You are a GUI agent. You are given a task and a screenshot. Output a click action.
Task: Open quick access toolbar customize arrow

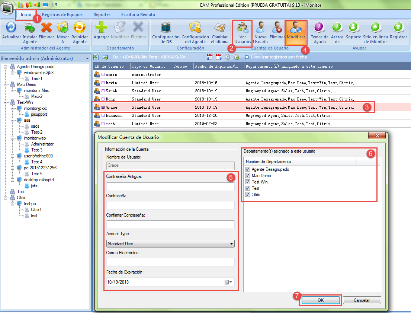57,5
